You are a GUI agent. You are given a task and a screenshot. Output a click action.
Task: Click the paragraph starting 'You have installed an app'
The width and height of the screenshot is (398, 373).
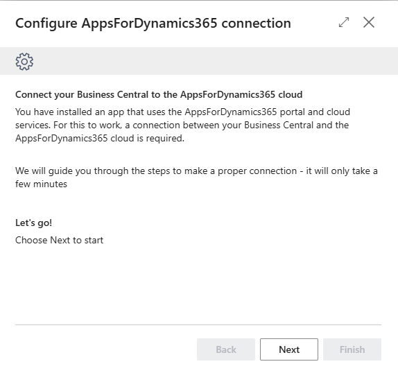[182, 125]
